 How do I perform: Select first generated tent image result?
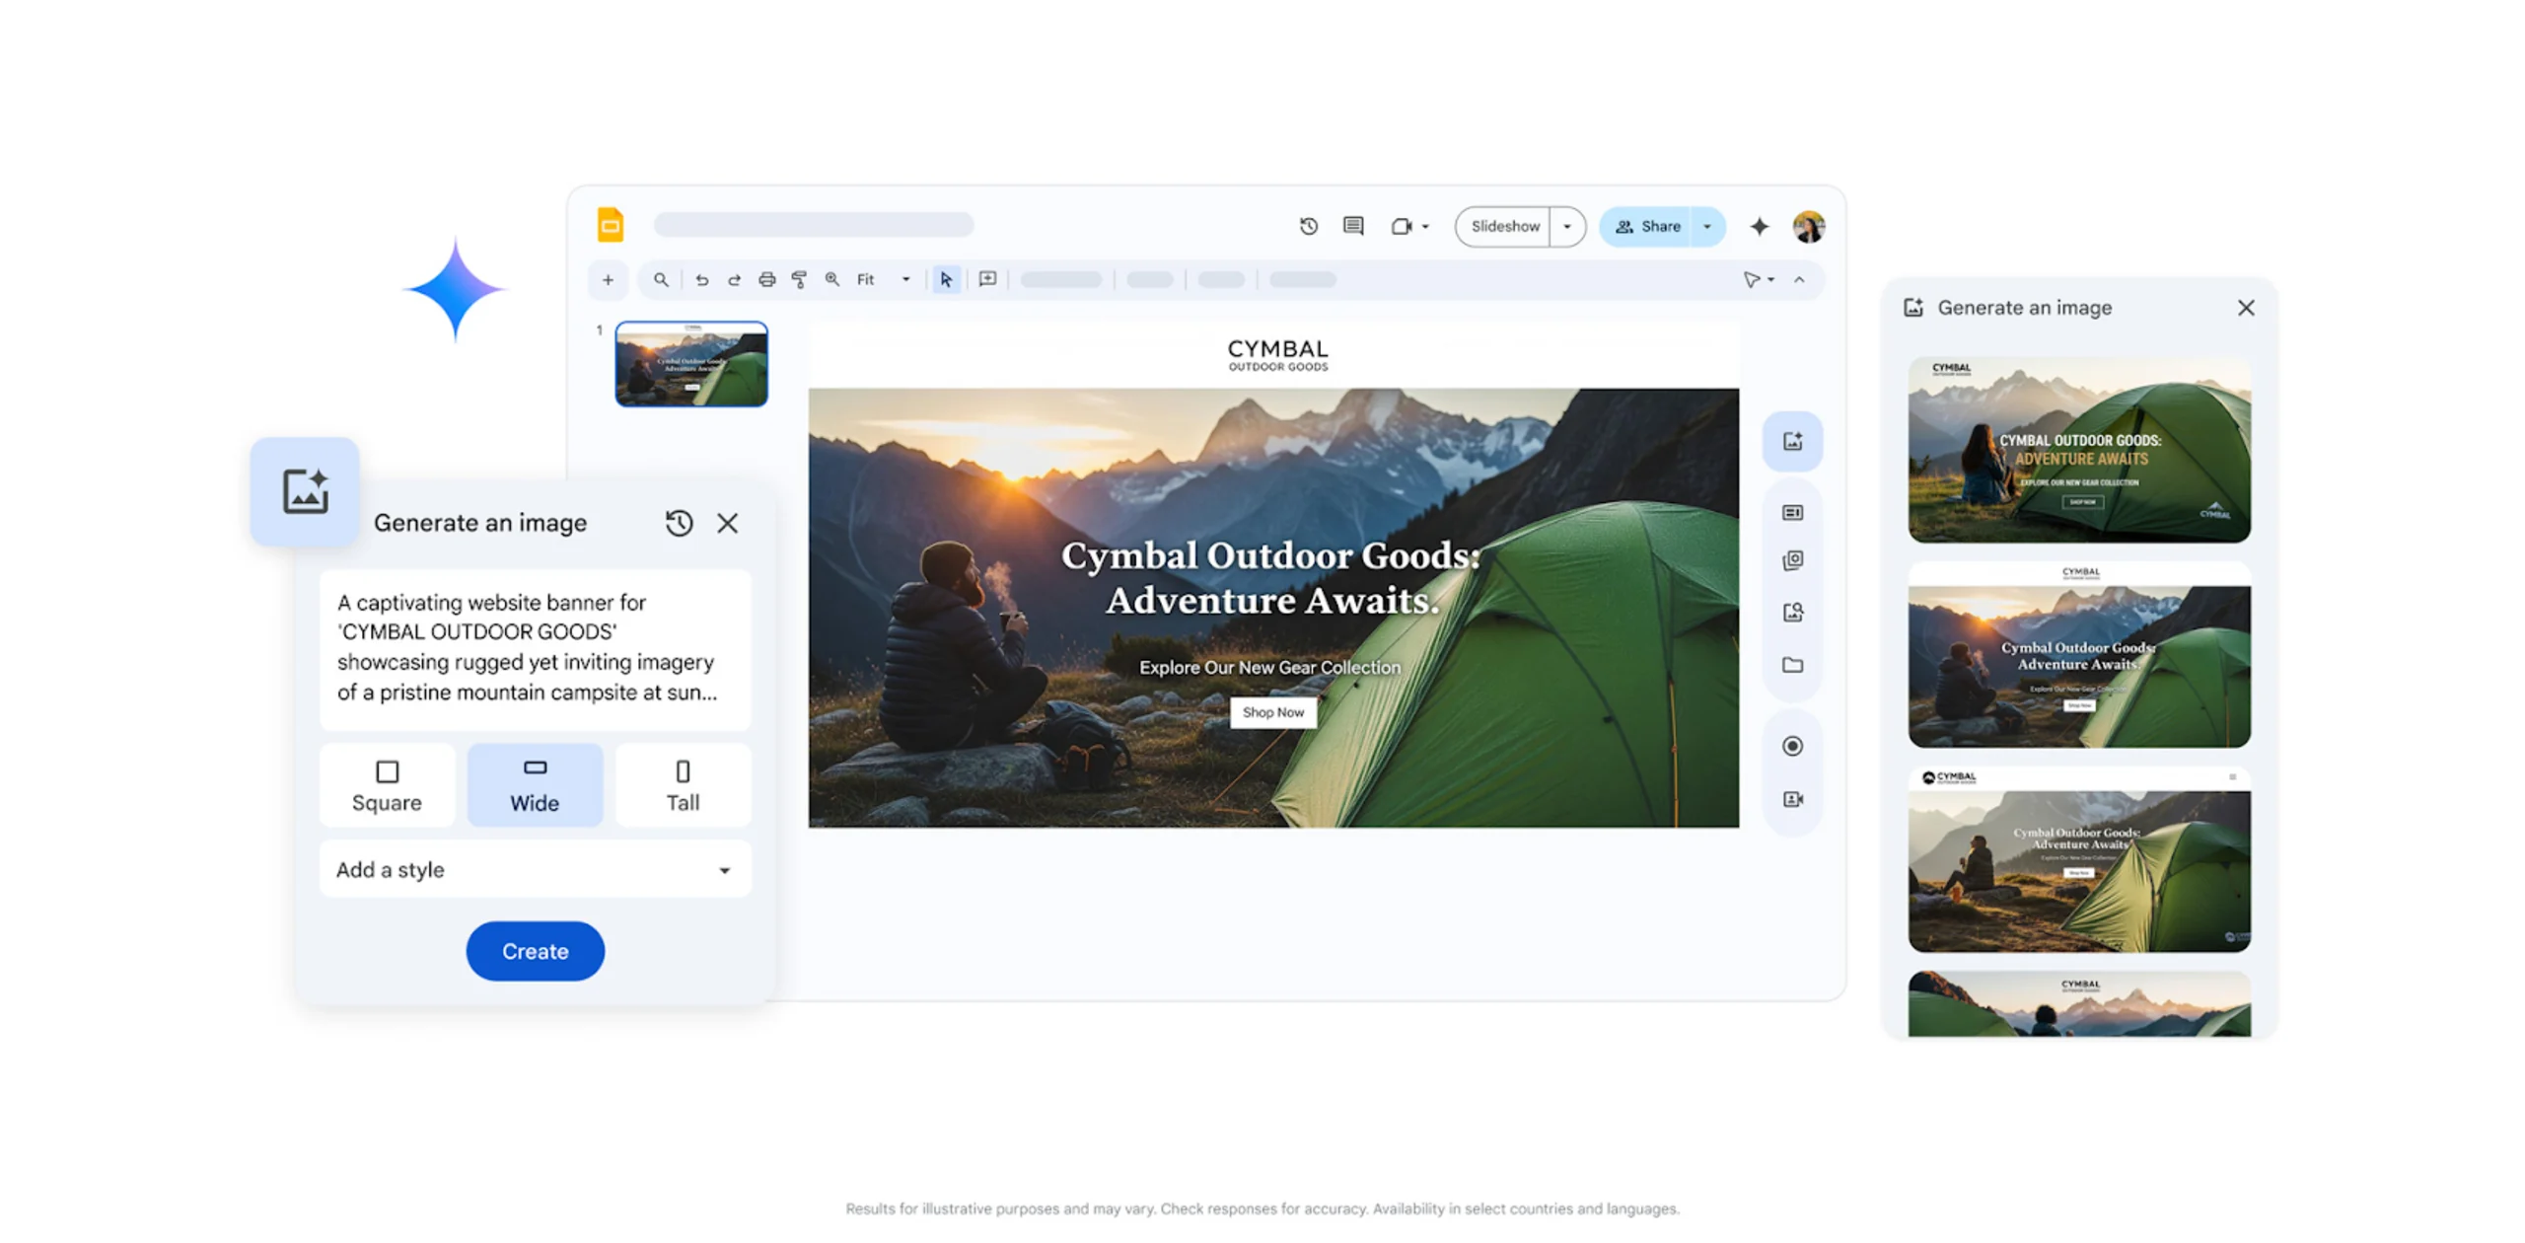pyautogui.click(x=2078, y=450)
